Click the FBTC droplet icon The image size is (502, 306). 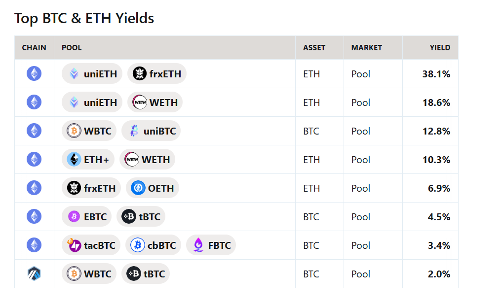pyautogui.click(x=196, y=245)
